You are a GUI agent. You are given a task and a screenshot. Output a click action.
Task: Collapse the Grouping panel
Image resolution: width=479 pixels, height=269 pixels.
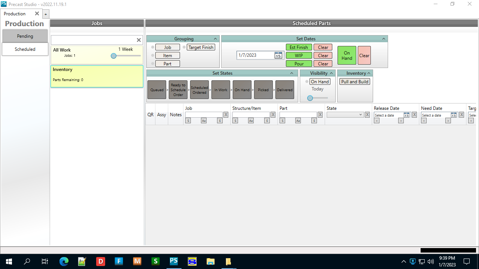click(215, 39)
